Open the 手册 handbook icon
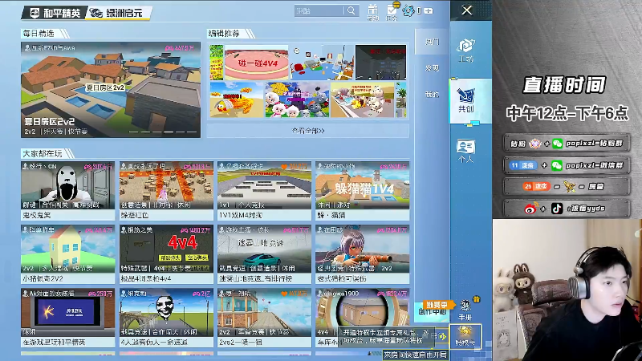This screenshot has width=642, height=361. tap(465, 310)
